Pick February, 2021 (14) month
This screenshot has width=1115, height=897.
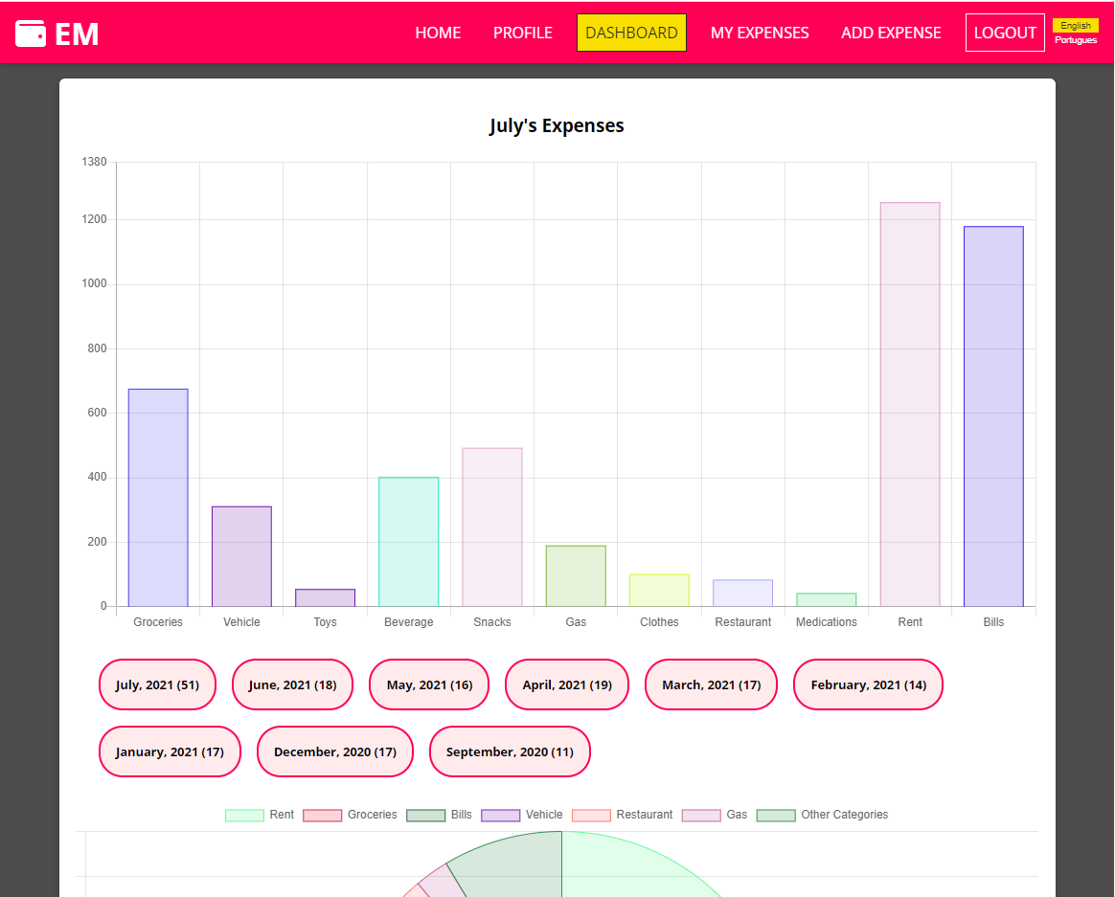[x=868, y=684]
